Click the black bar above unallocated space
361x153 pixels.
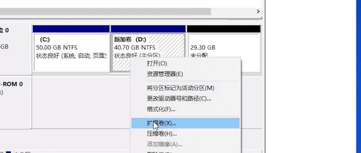[x=224, y=29]
